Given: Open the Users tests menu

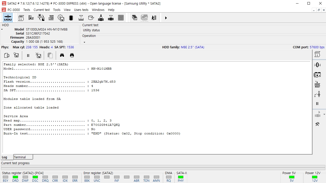Looking at the screenshot, I should pyautogui.click(x=81, y=10).
